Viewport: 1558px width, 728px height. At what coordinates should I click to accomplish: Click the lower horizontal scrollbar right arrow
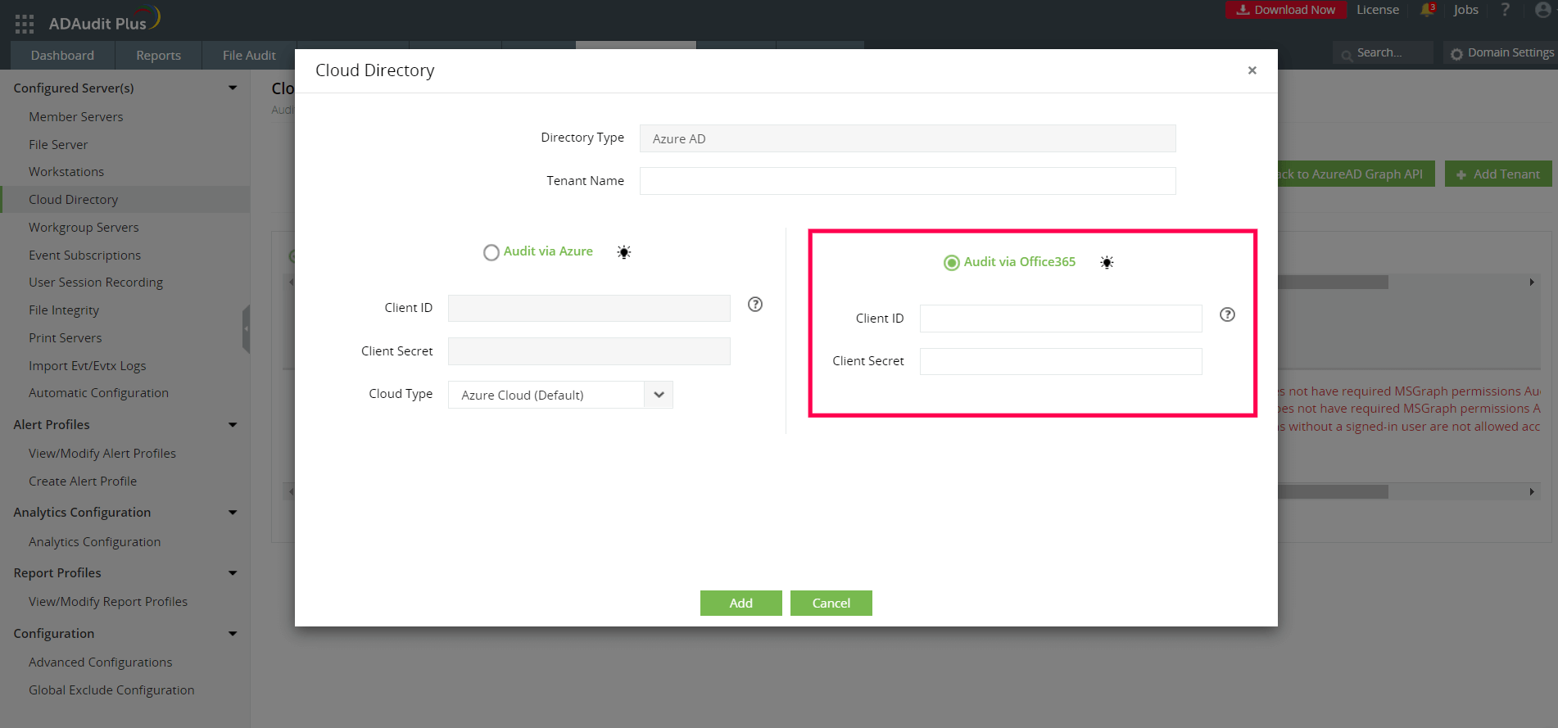click(x=1532, y=492)
